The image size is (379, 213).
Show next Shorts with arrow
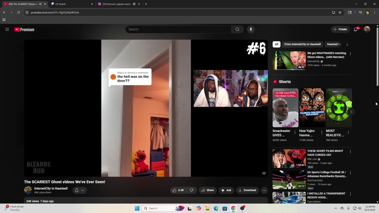(351, 112)
